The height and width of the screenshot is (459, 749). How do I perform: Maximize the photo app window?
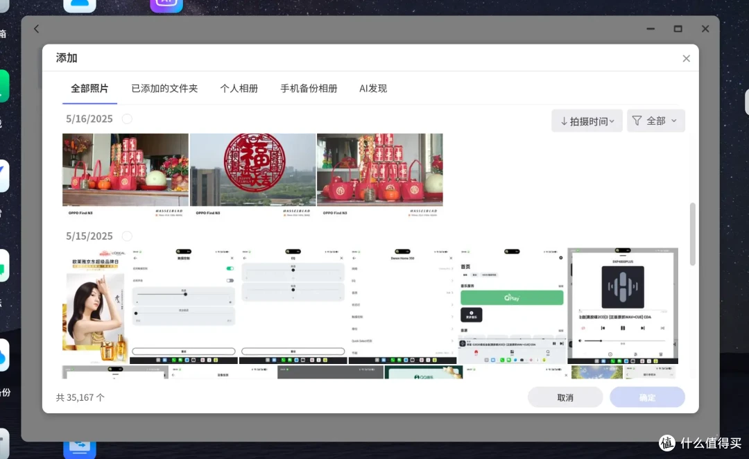(x=678, y=28)
